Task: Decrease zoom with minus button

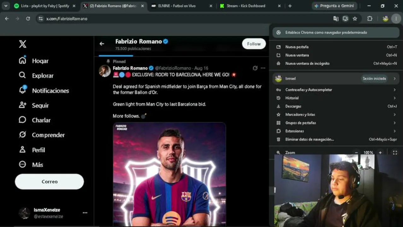Action: (x=356, y=153)
